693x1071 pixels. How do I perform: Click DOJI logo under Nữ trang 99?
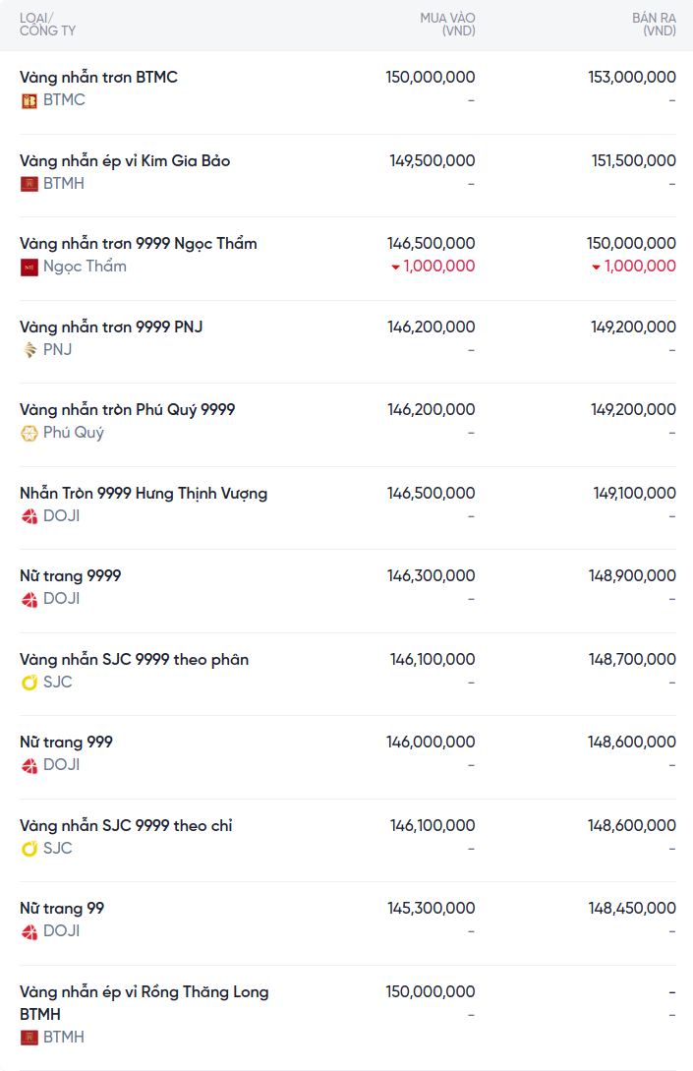tap(29, 931)
